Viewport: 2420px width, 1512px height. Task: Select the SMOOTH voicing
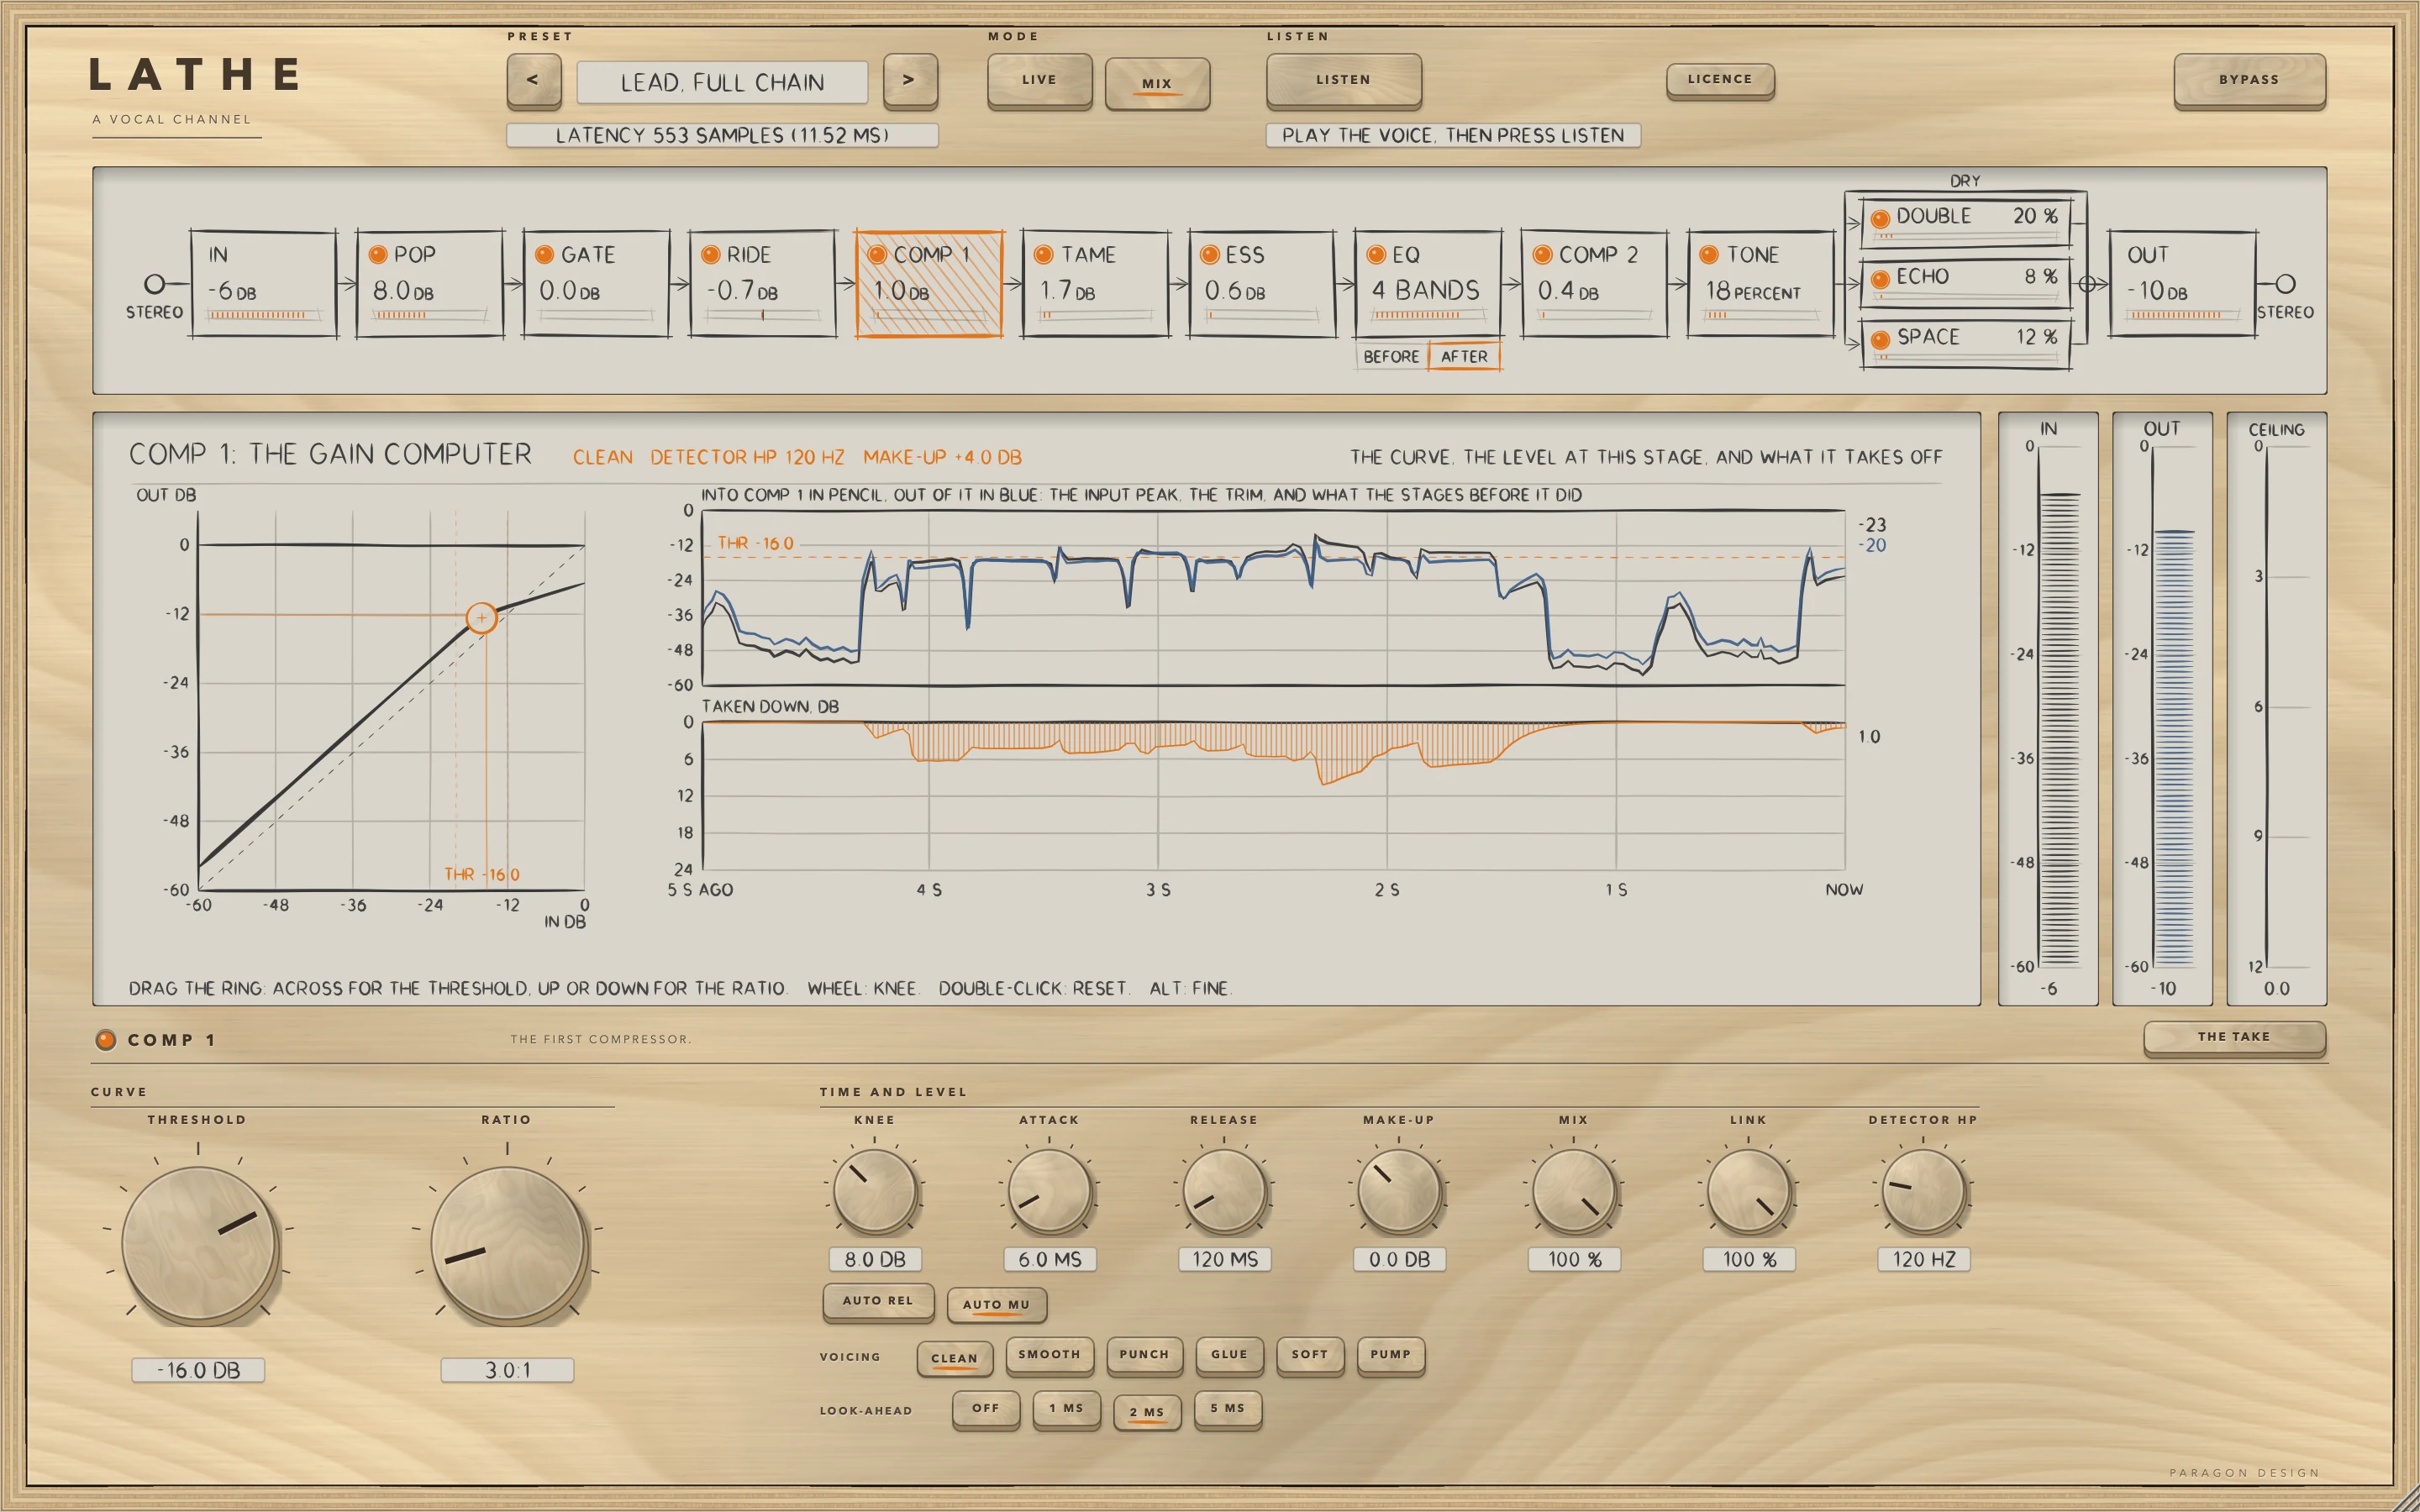coord(1049,1355)
